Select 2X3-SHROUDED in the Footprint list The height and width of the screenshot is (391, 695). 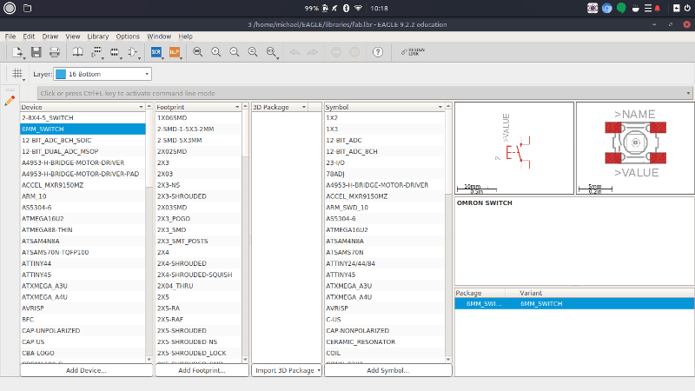coord(199,196)
